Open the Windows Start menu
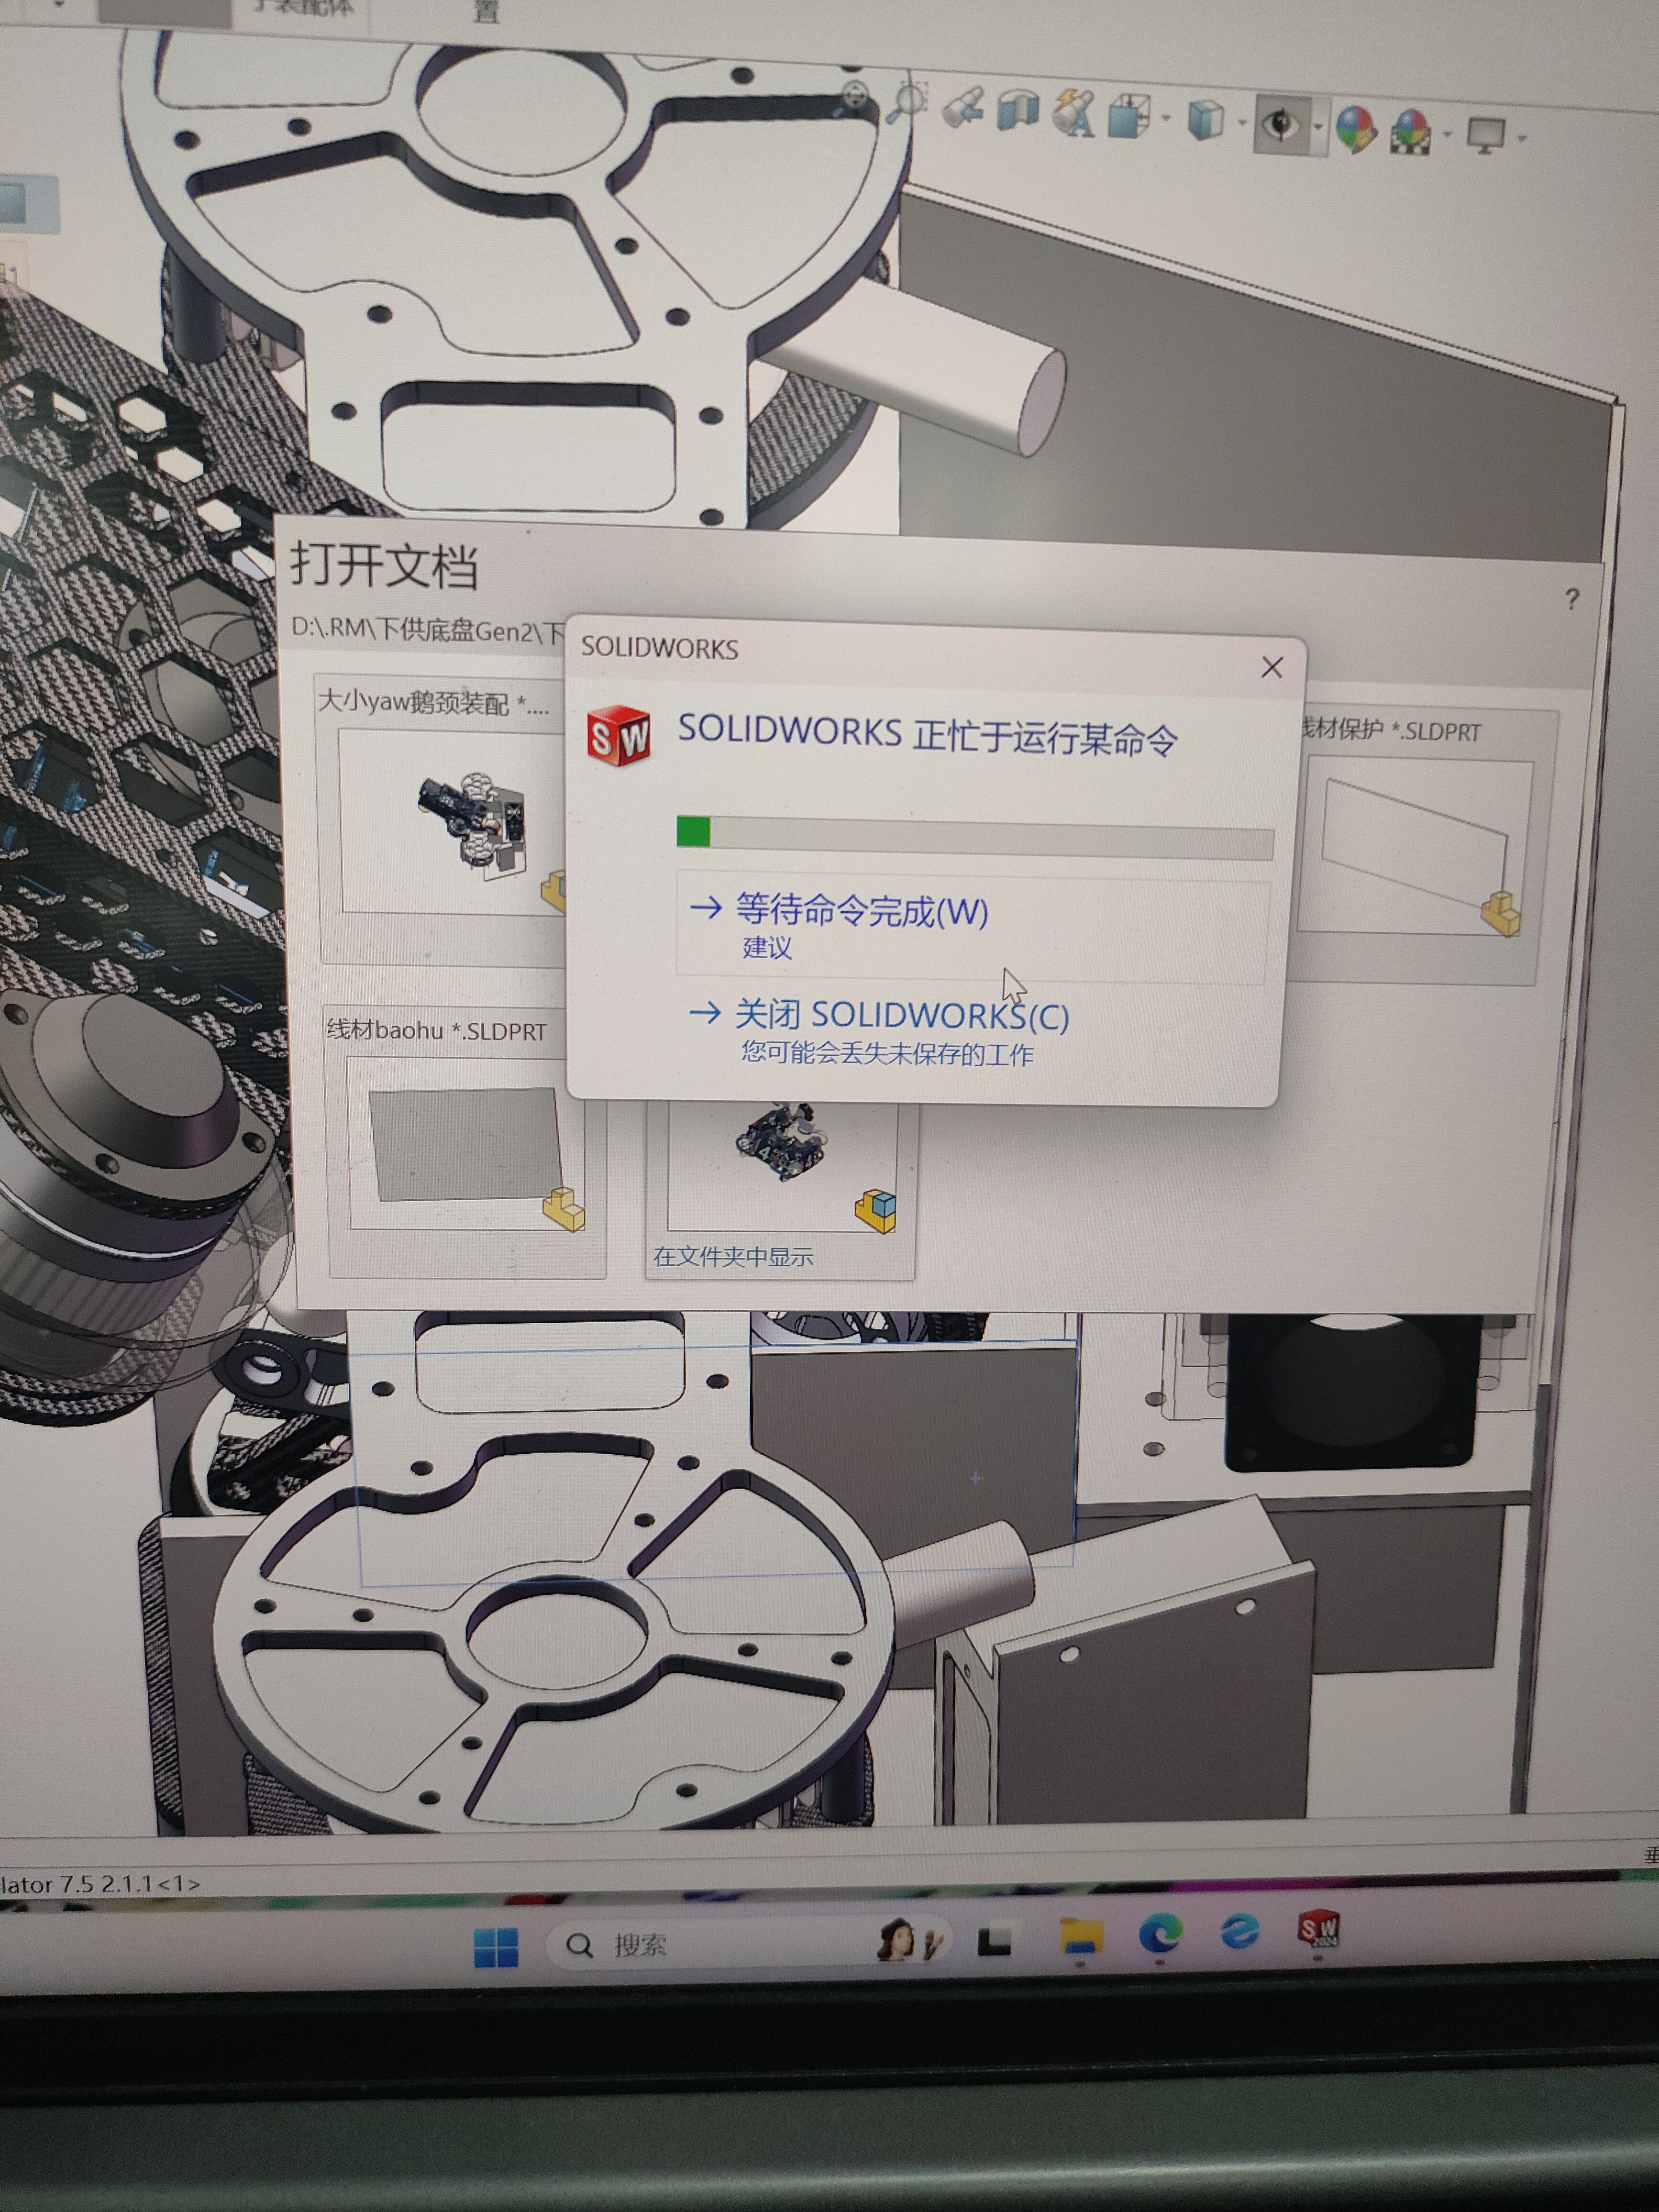 click(x=495, y=1947)
